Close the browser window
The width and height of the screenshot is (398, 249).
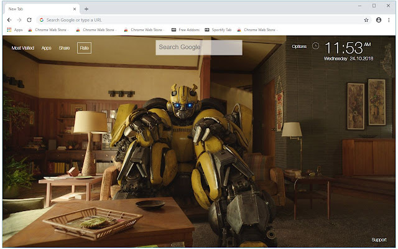click(x=388, y=6)
